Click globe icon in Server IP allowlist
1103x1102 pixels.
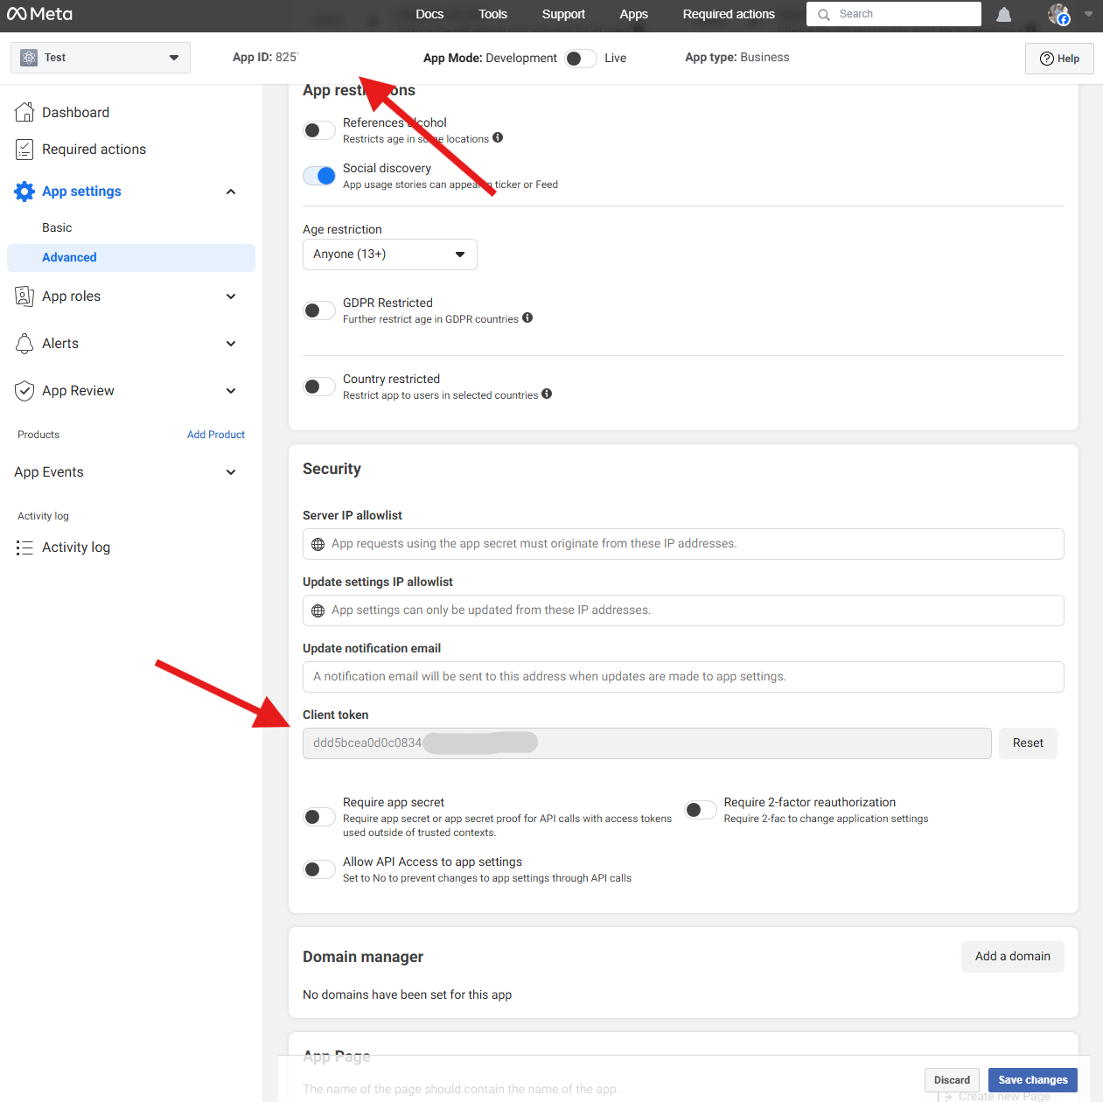[x=318, y=544]
